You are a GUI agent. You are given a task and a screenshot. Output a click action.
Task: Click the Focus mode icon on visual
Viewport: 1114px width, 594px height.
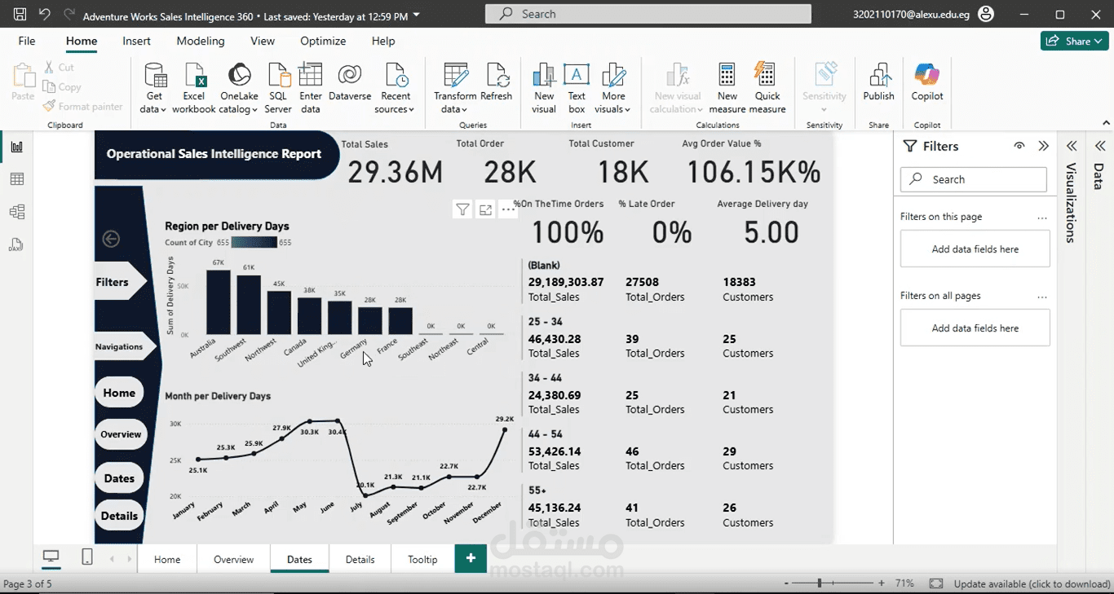tap(485, 210)
